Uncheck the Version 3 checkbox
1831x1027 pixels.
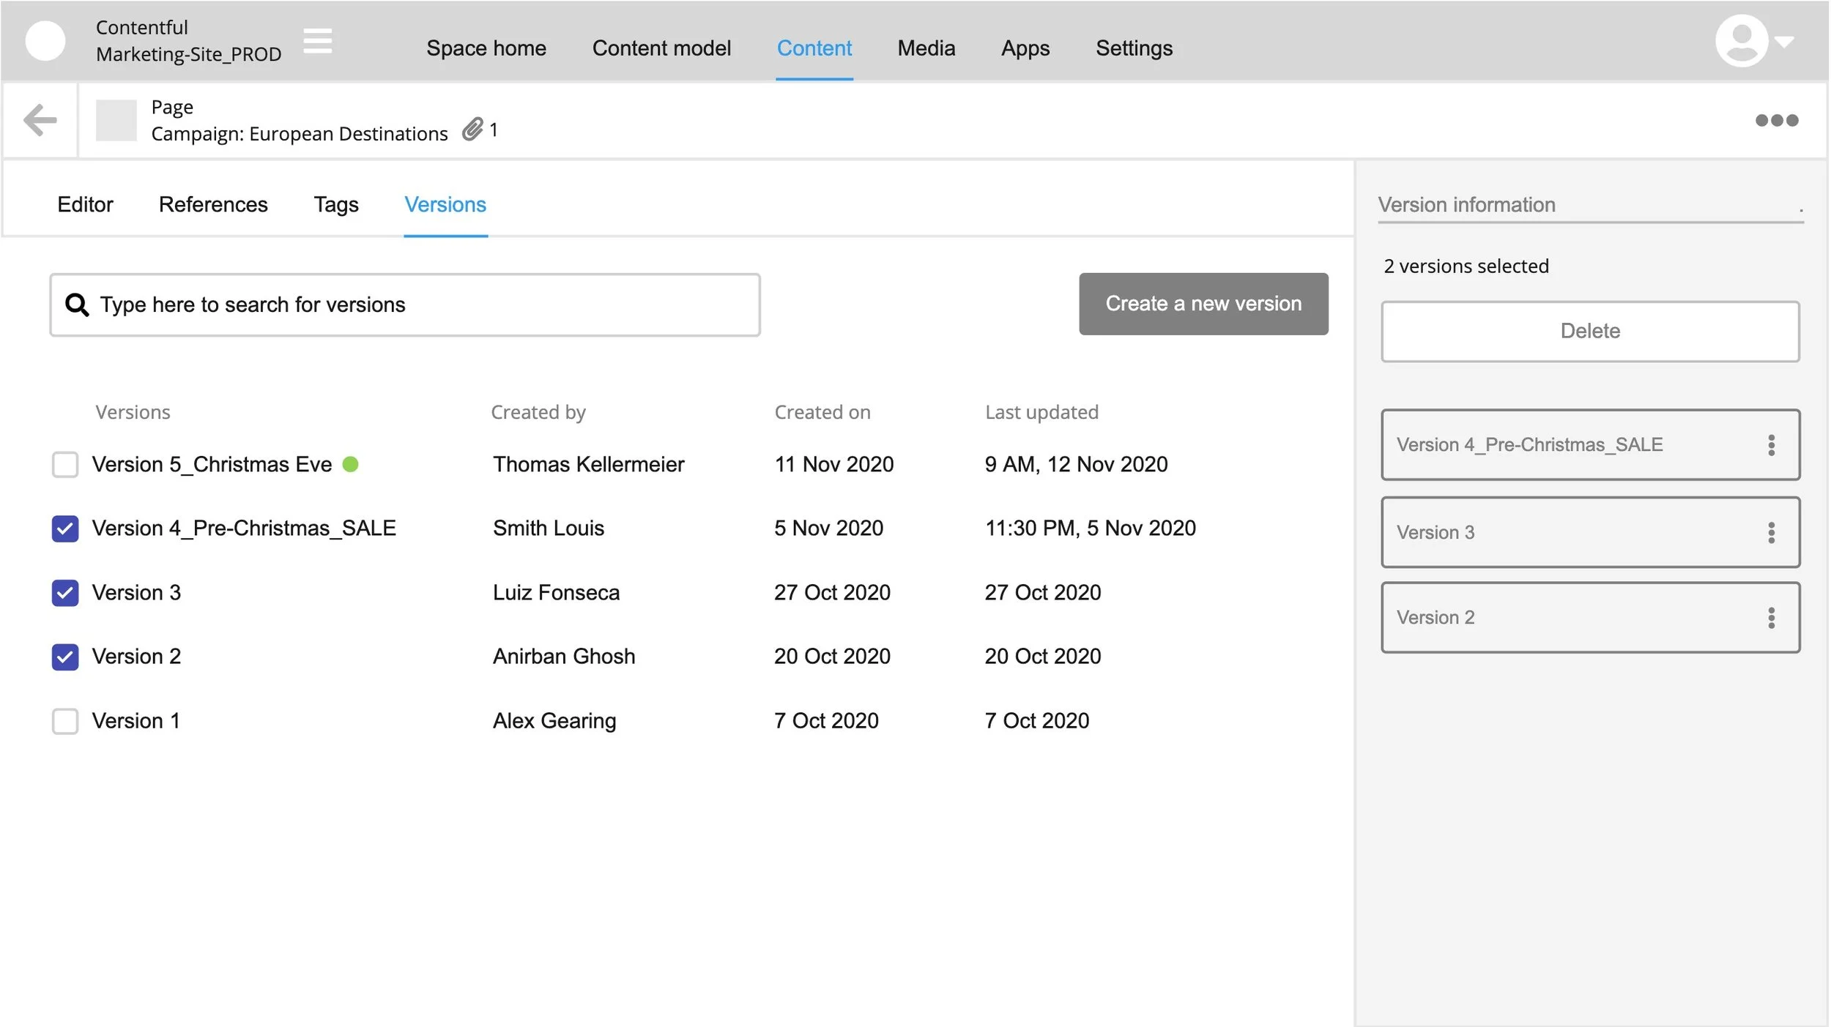[65, 593]
